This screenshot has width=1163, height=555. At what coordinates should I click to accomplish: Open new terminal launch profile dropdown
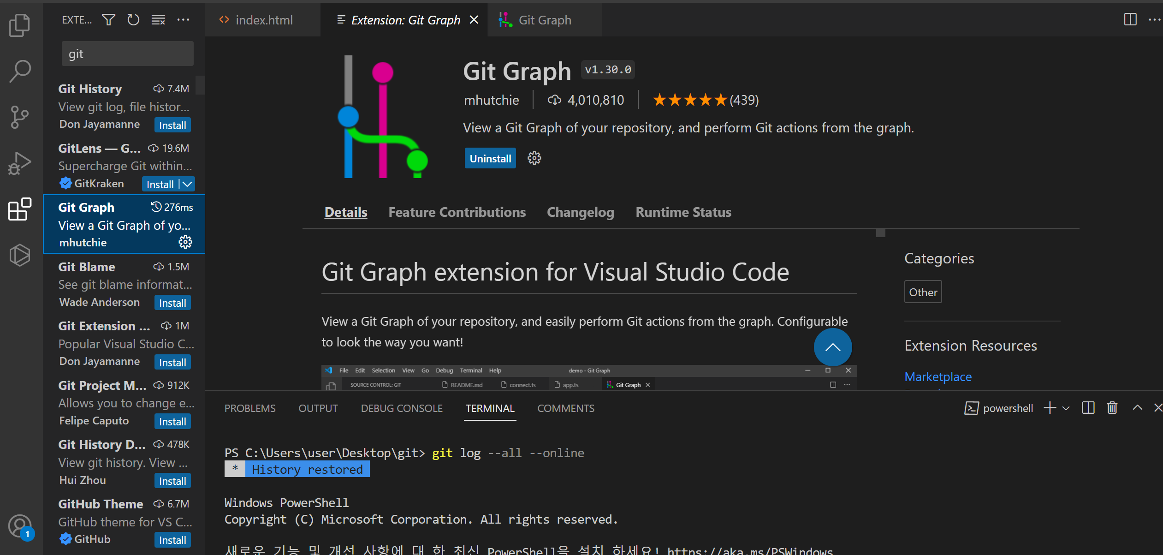click(x=1066, y=408)
